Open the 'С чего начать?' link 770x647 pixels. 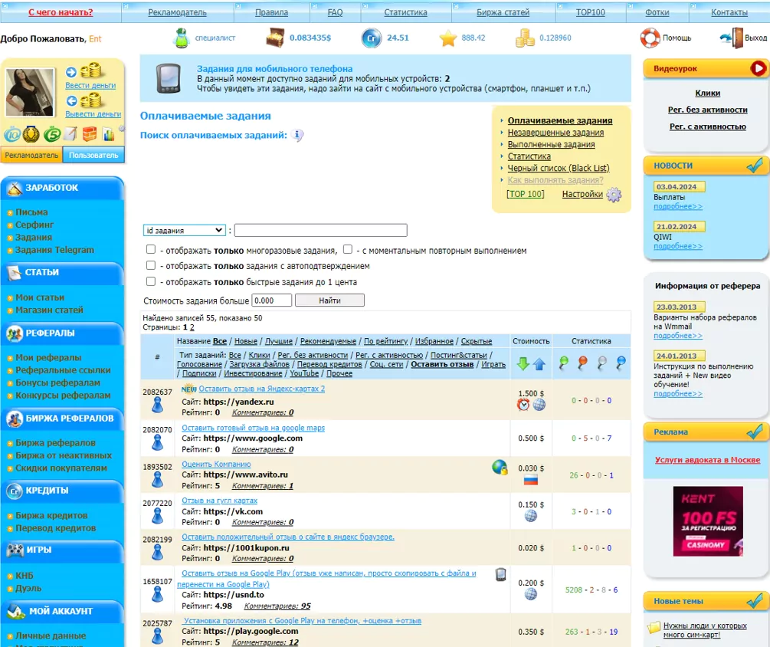pyautogui.click(x=61, y=12)
